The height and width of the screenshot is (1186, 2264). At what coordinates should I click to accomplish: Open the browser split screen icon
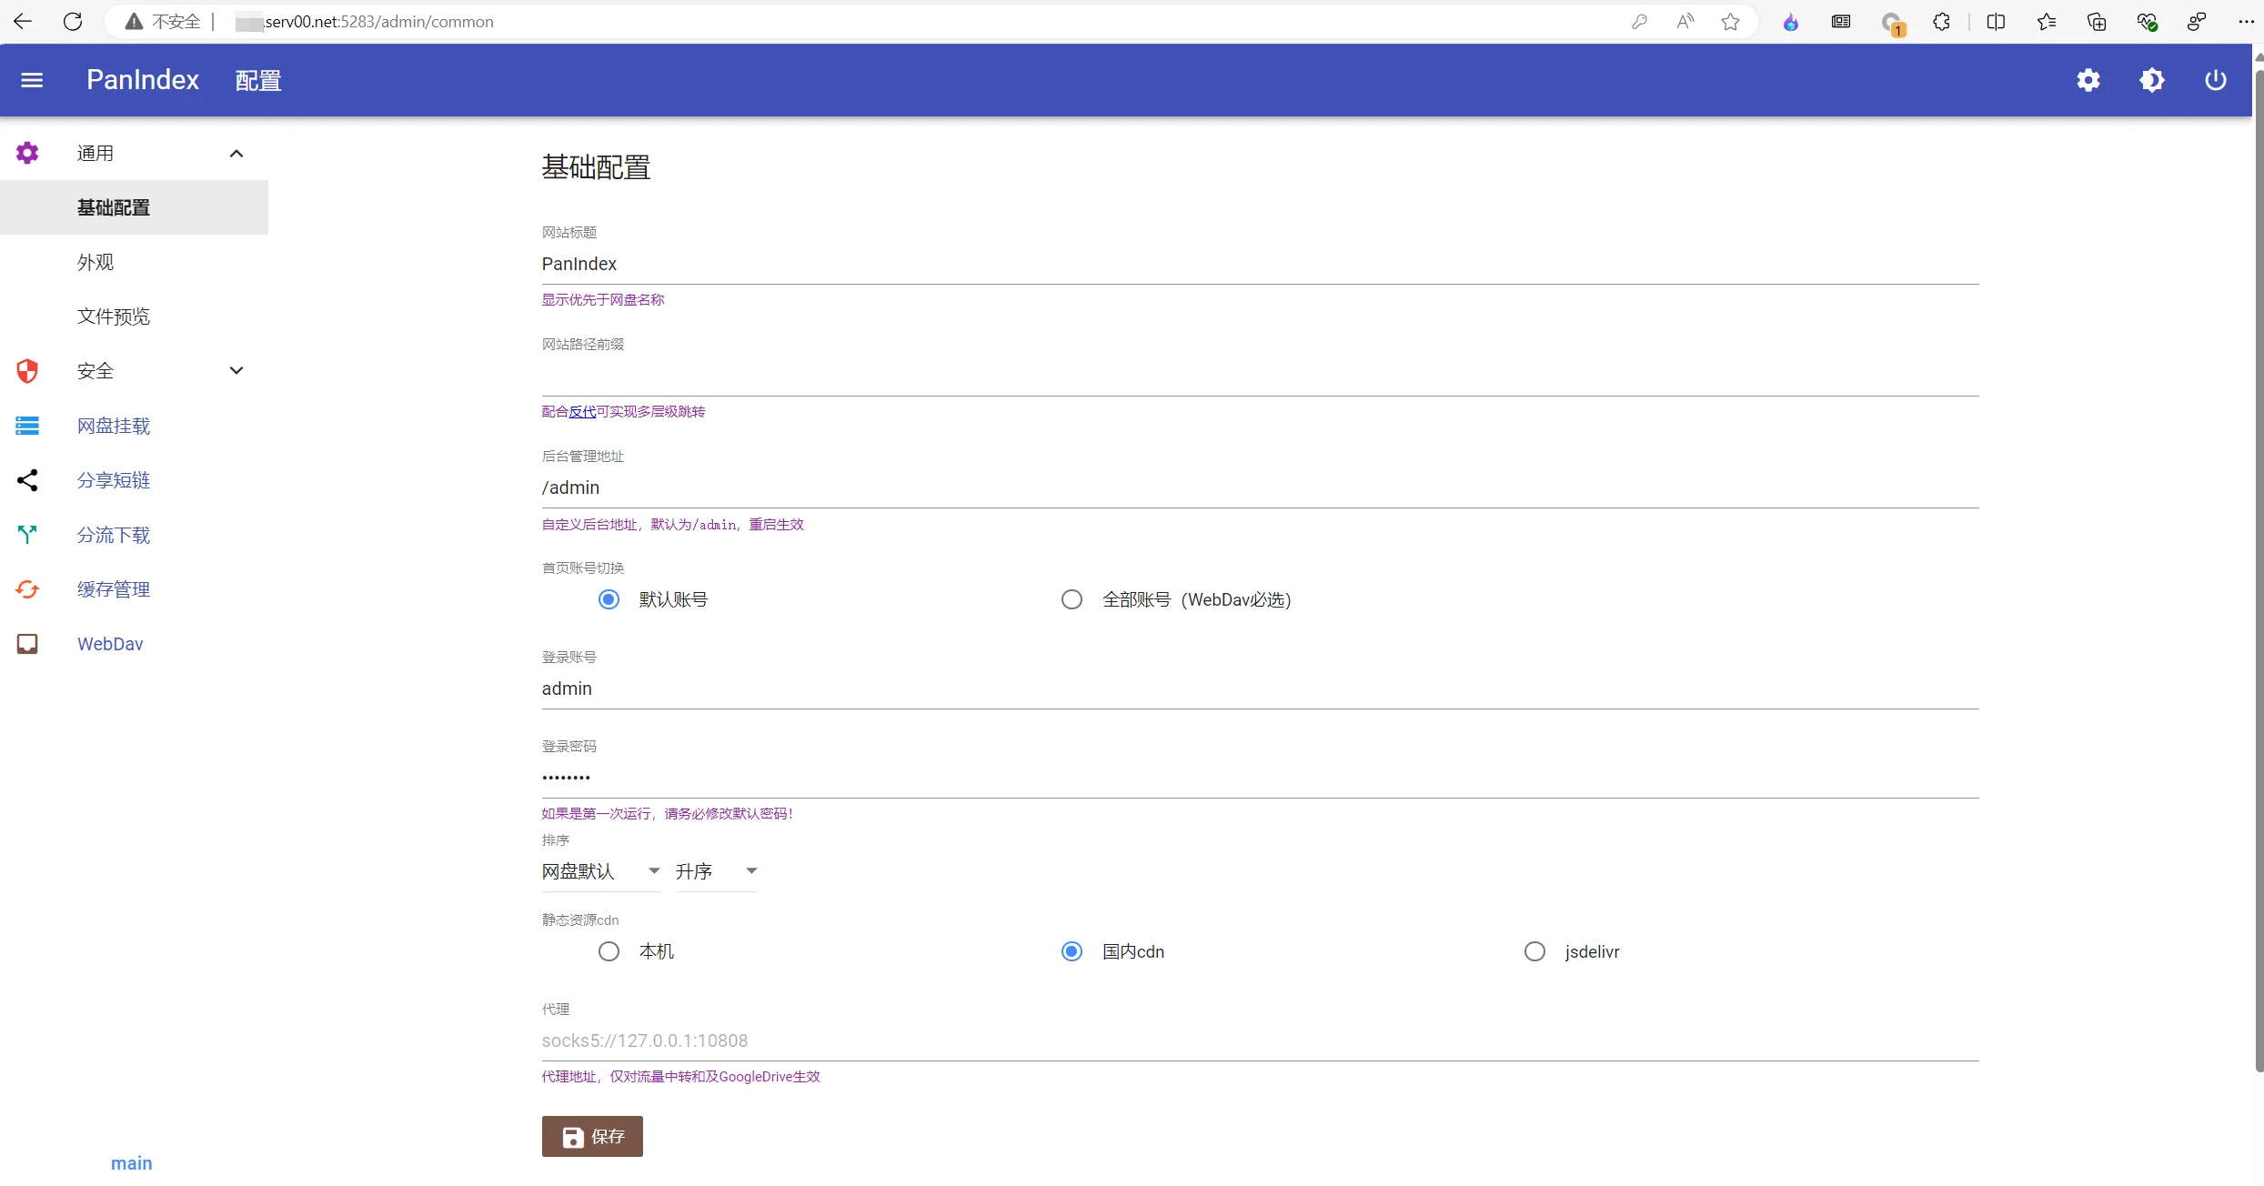coord(1996,21)
